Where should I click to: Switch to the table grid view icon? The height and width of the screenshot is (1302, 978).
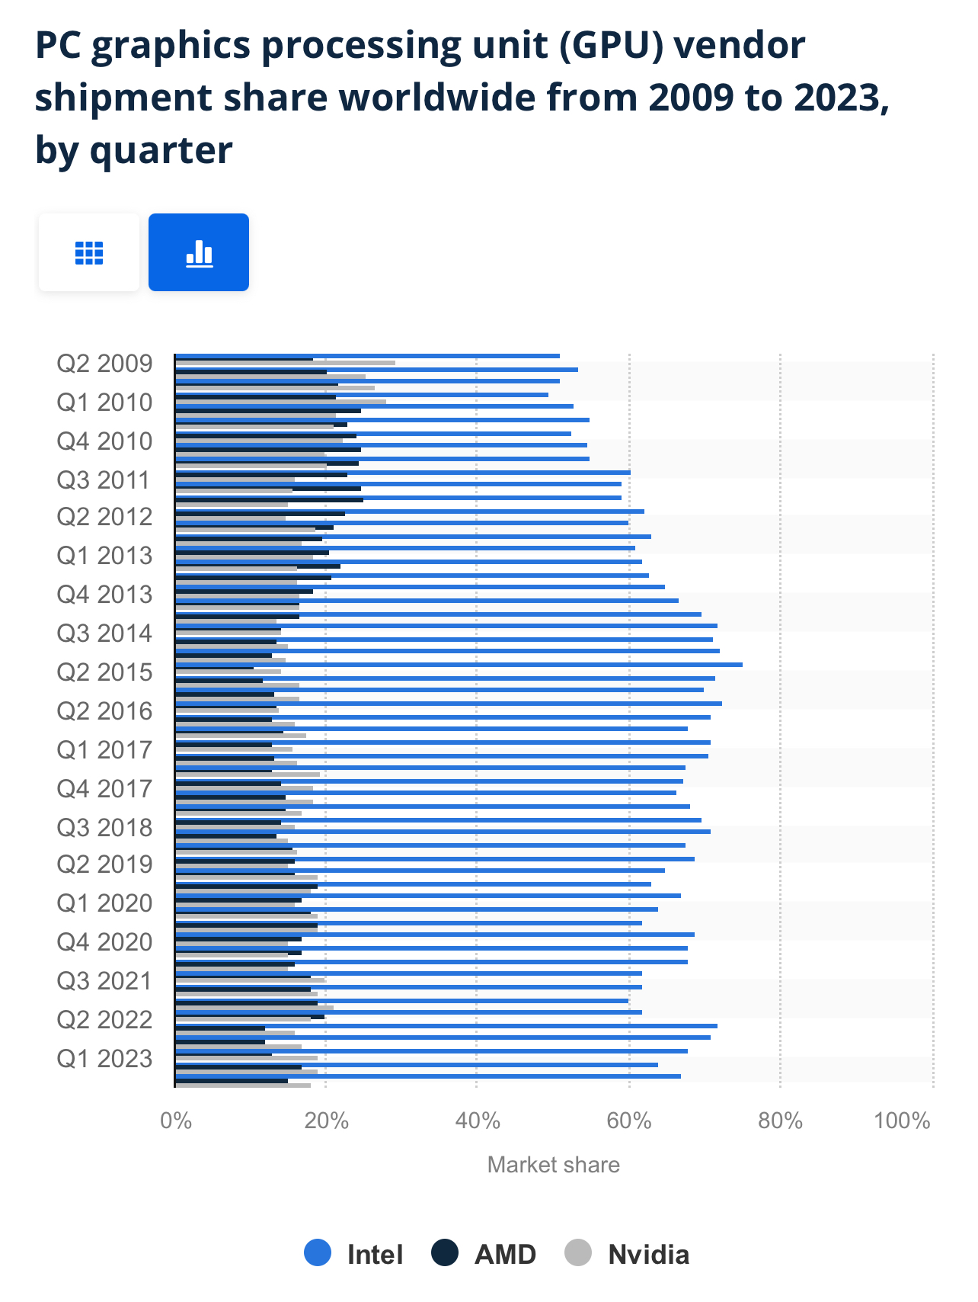[x=89, y=252]
